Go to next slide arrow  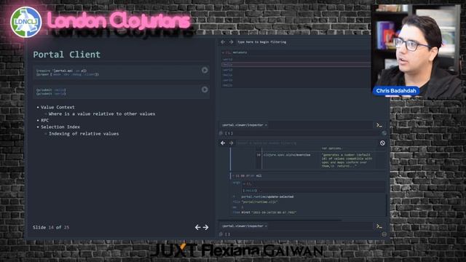point(205,227)
